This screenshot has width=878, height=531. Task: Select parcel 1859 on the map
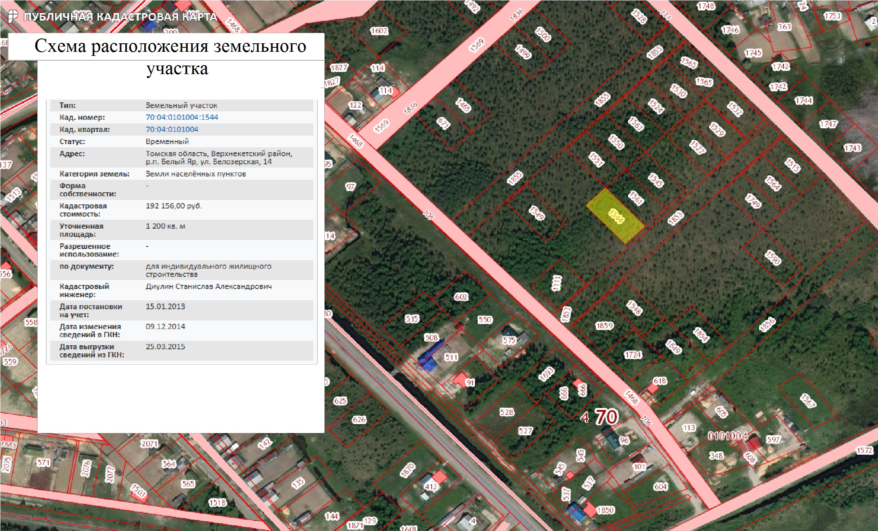[x=604, y=326]
